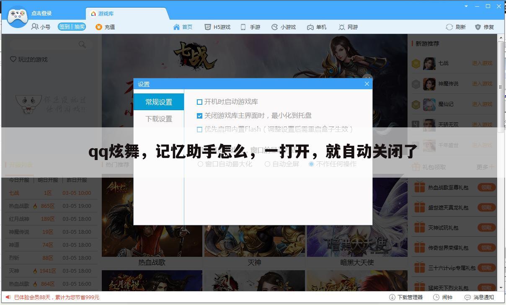Open the 下载管理器 download manager

pyautogui.click(x=406, y=297)
